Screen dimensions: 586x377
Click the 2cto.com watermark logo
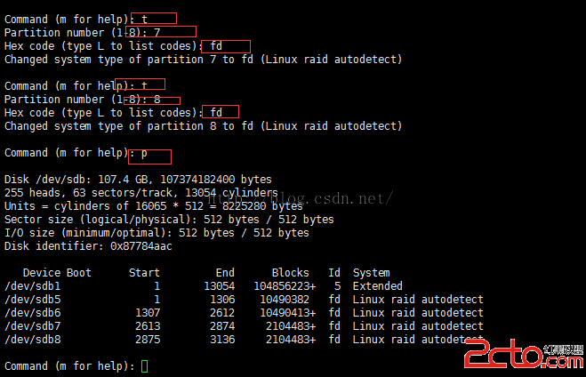[x=524, y=354]
